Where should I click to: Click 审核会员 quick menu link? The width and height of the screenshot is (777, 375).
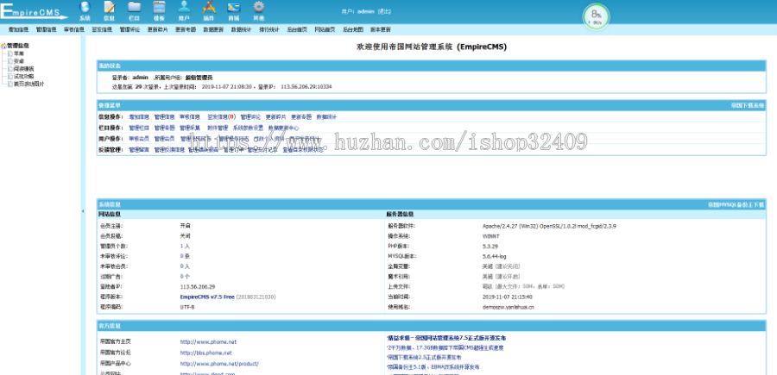[139, 139]
